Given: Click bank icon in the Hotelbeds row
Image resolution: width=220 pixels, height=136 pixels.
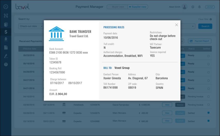Looking at the screenshot, I should (x=64, y=104).
